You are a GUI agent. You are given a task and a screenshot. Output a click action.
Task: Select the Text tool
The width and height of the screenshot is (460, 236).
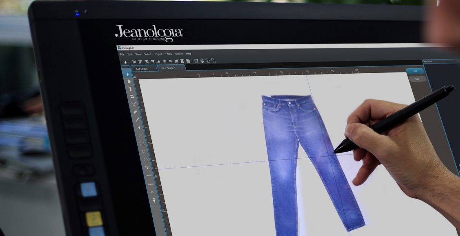[147, 167]
